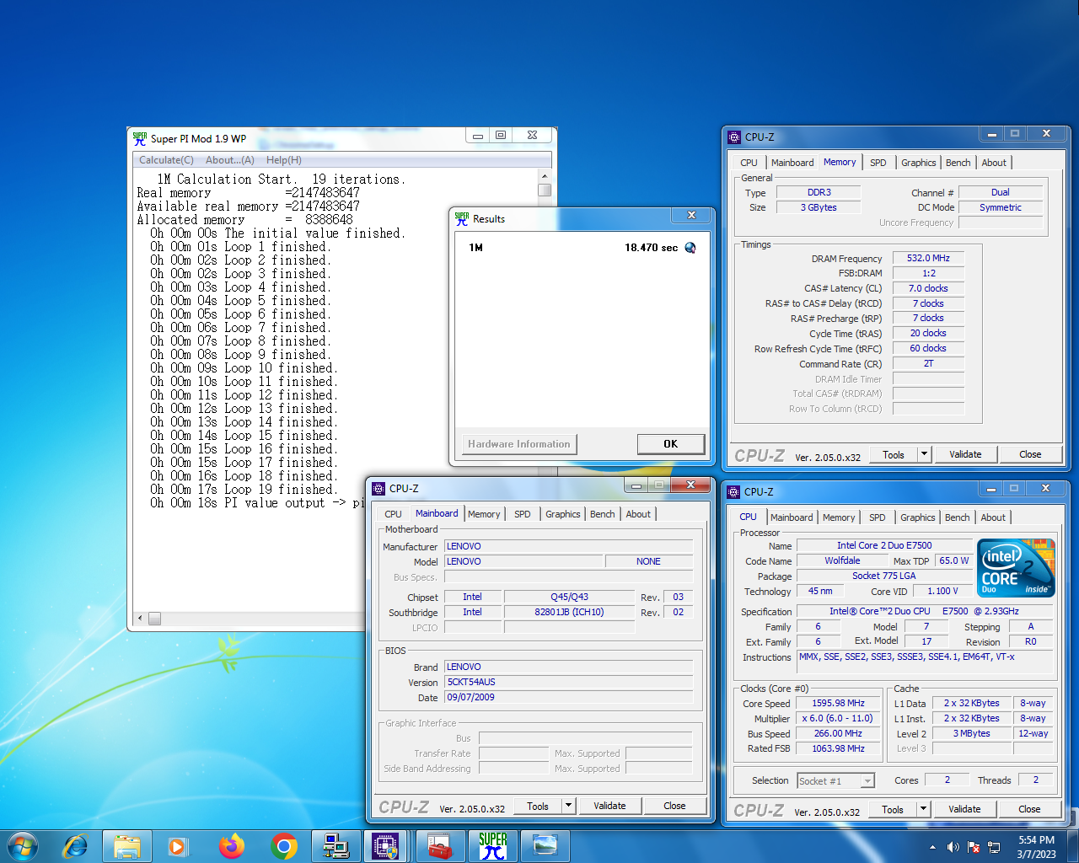Click Super PI vertical scrollbar up arrow
This screenshot has width=1079, height=863.
(x=545, y=176)
